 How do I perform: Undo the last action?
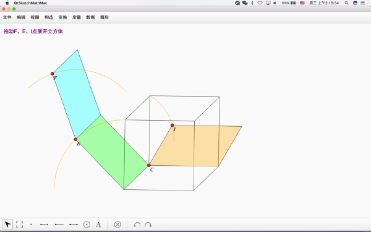click(x=137, y=224)
